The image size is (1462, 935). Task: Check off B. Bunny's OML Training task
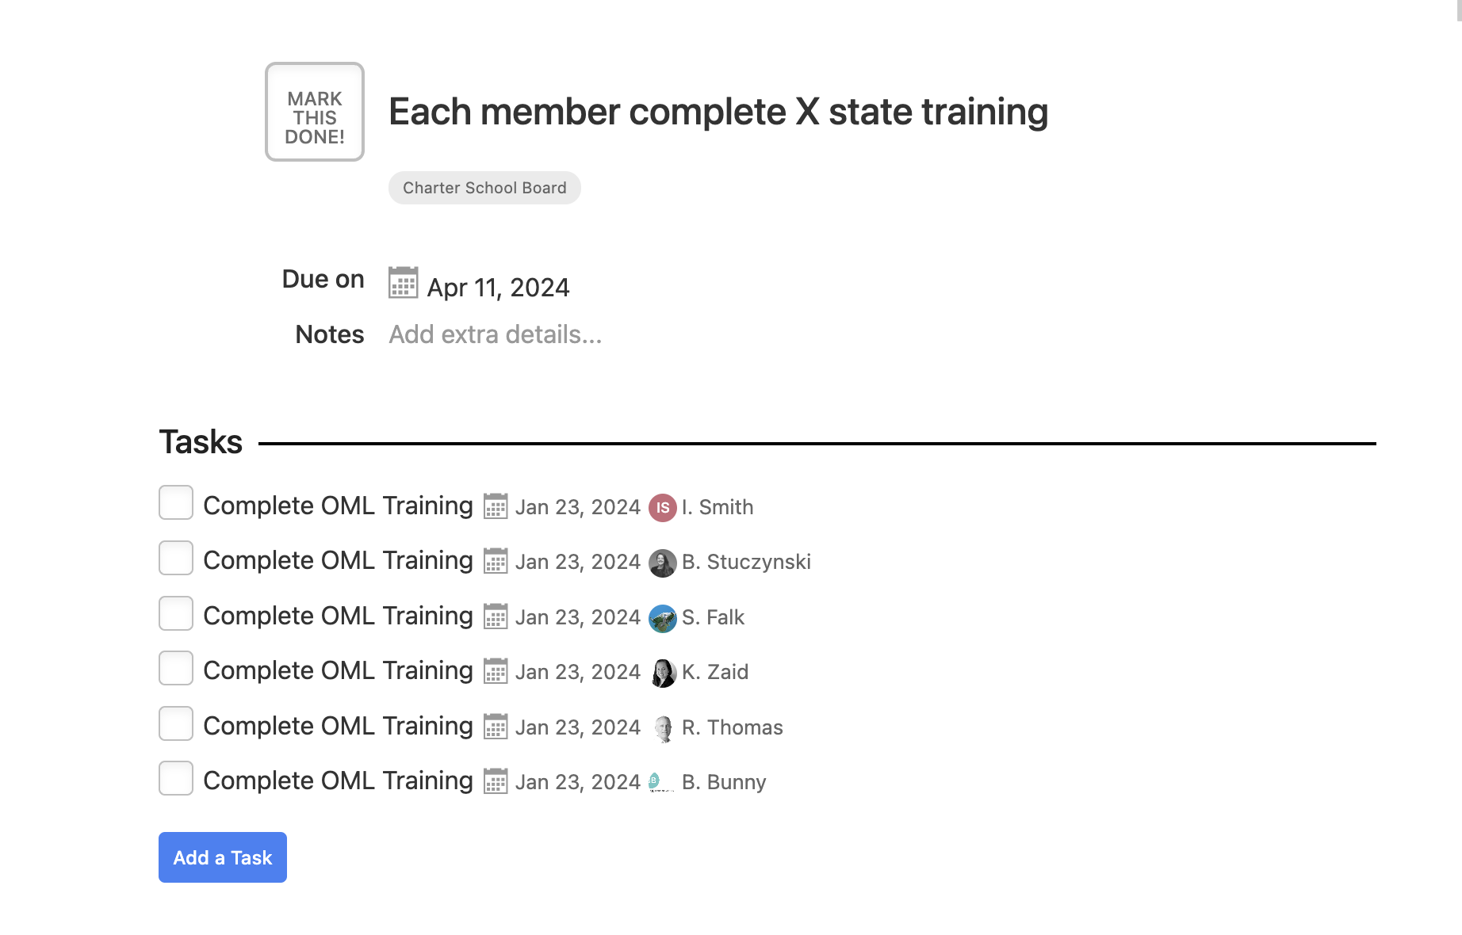[x=176, y=778]
